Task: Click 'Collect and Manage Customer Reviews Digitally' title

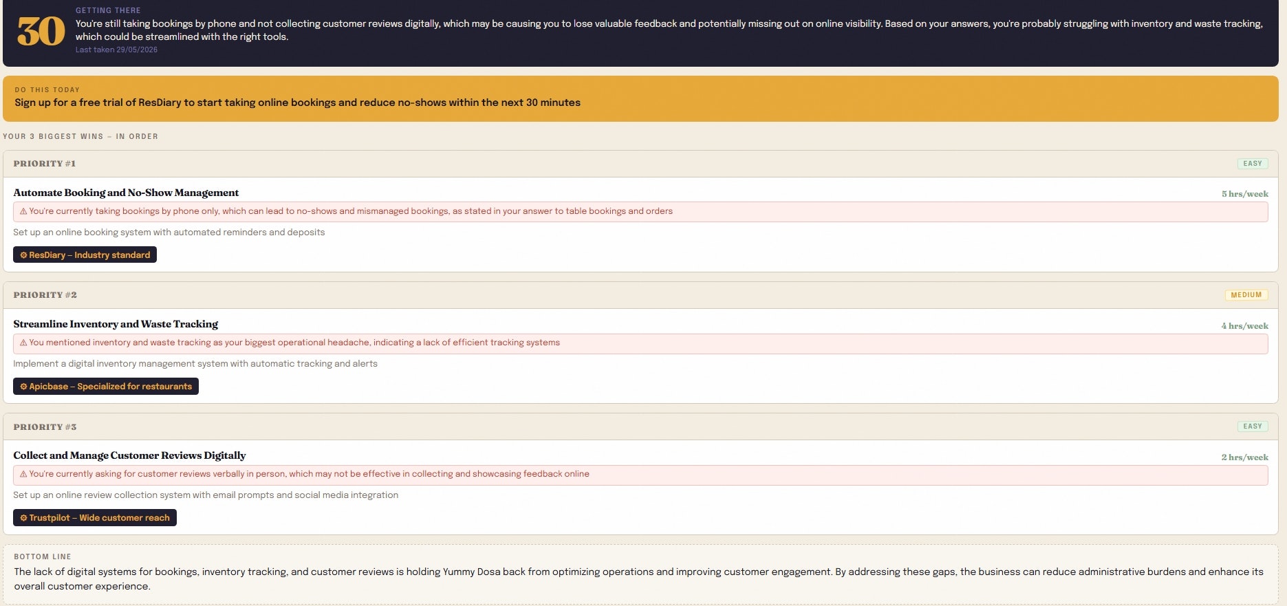Action: (129, 455)
